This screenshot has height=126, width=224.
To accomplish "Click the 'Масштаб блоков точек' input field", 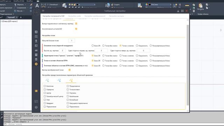I will 71,41.
